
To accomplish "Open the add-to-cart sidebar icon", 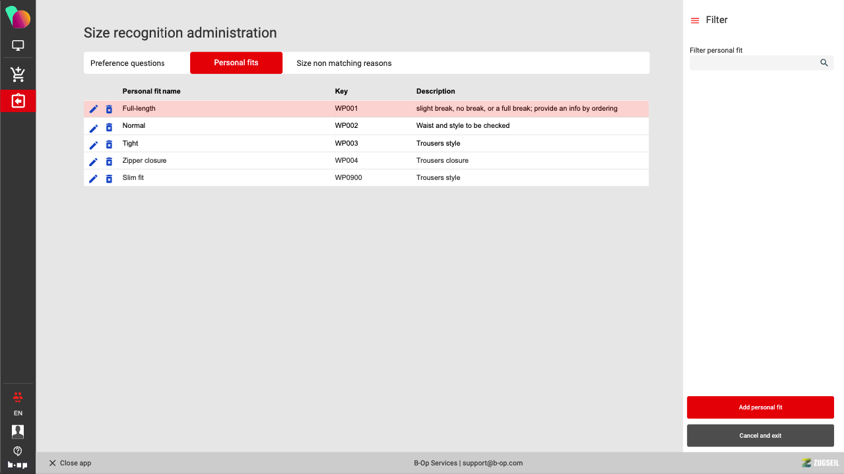I will [18, 74].
